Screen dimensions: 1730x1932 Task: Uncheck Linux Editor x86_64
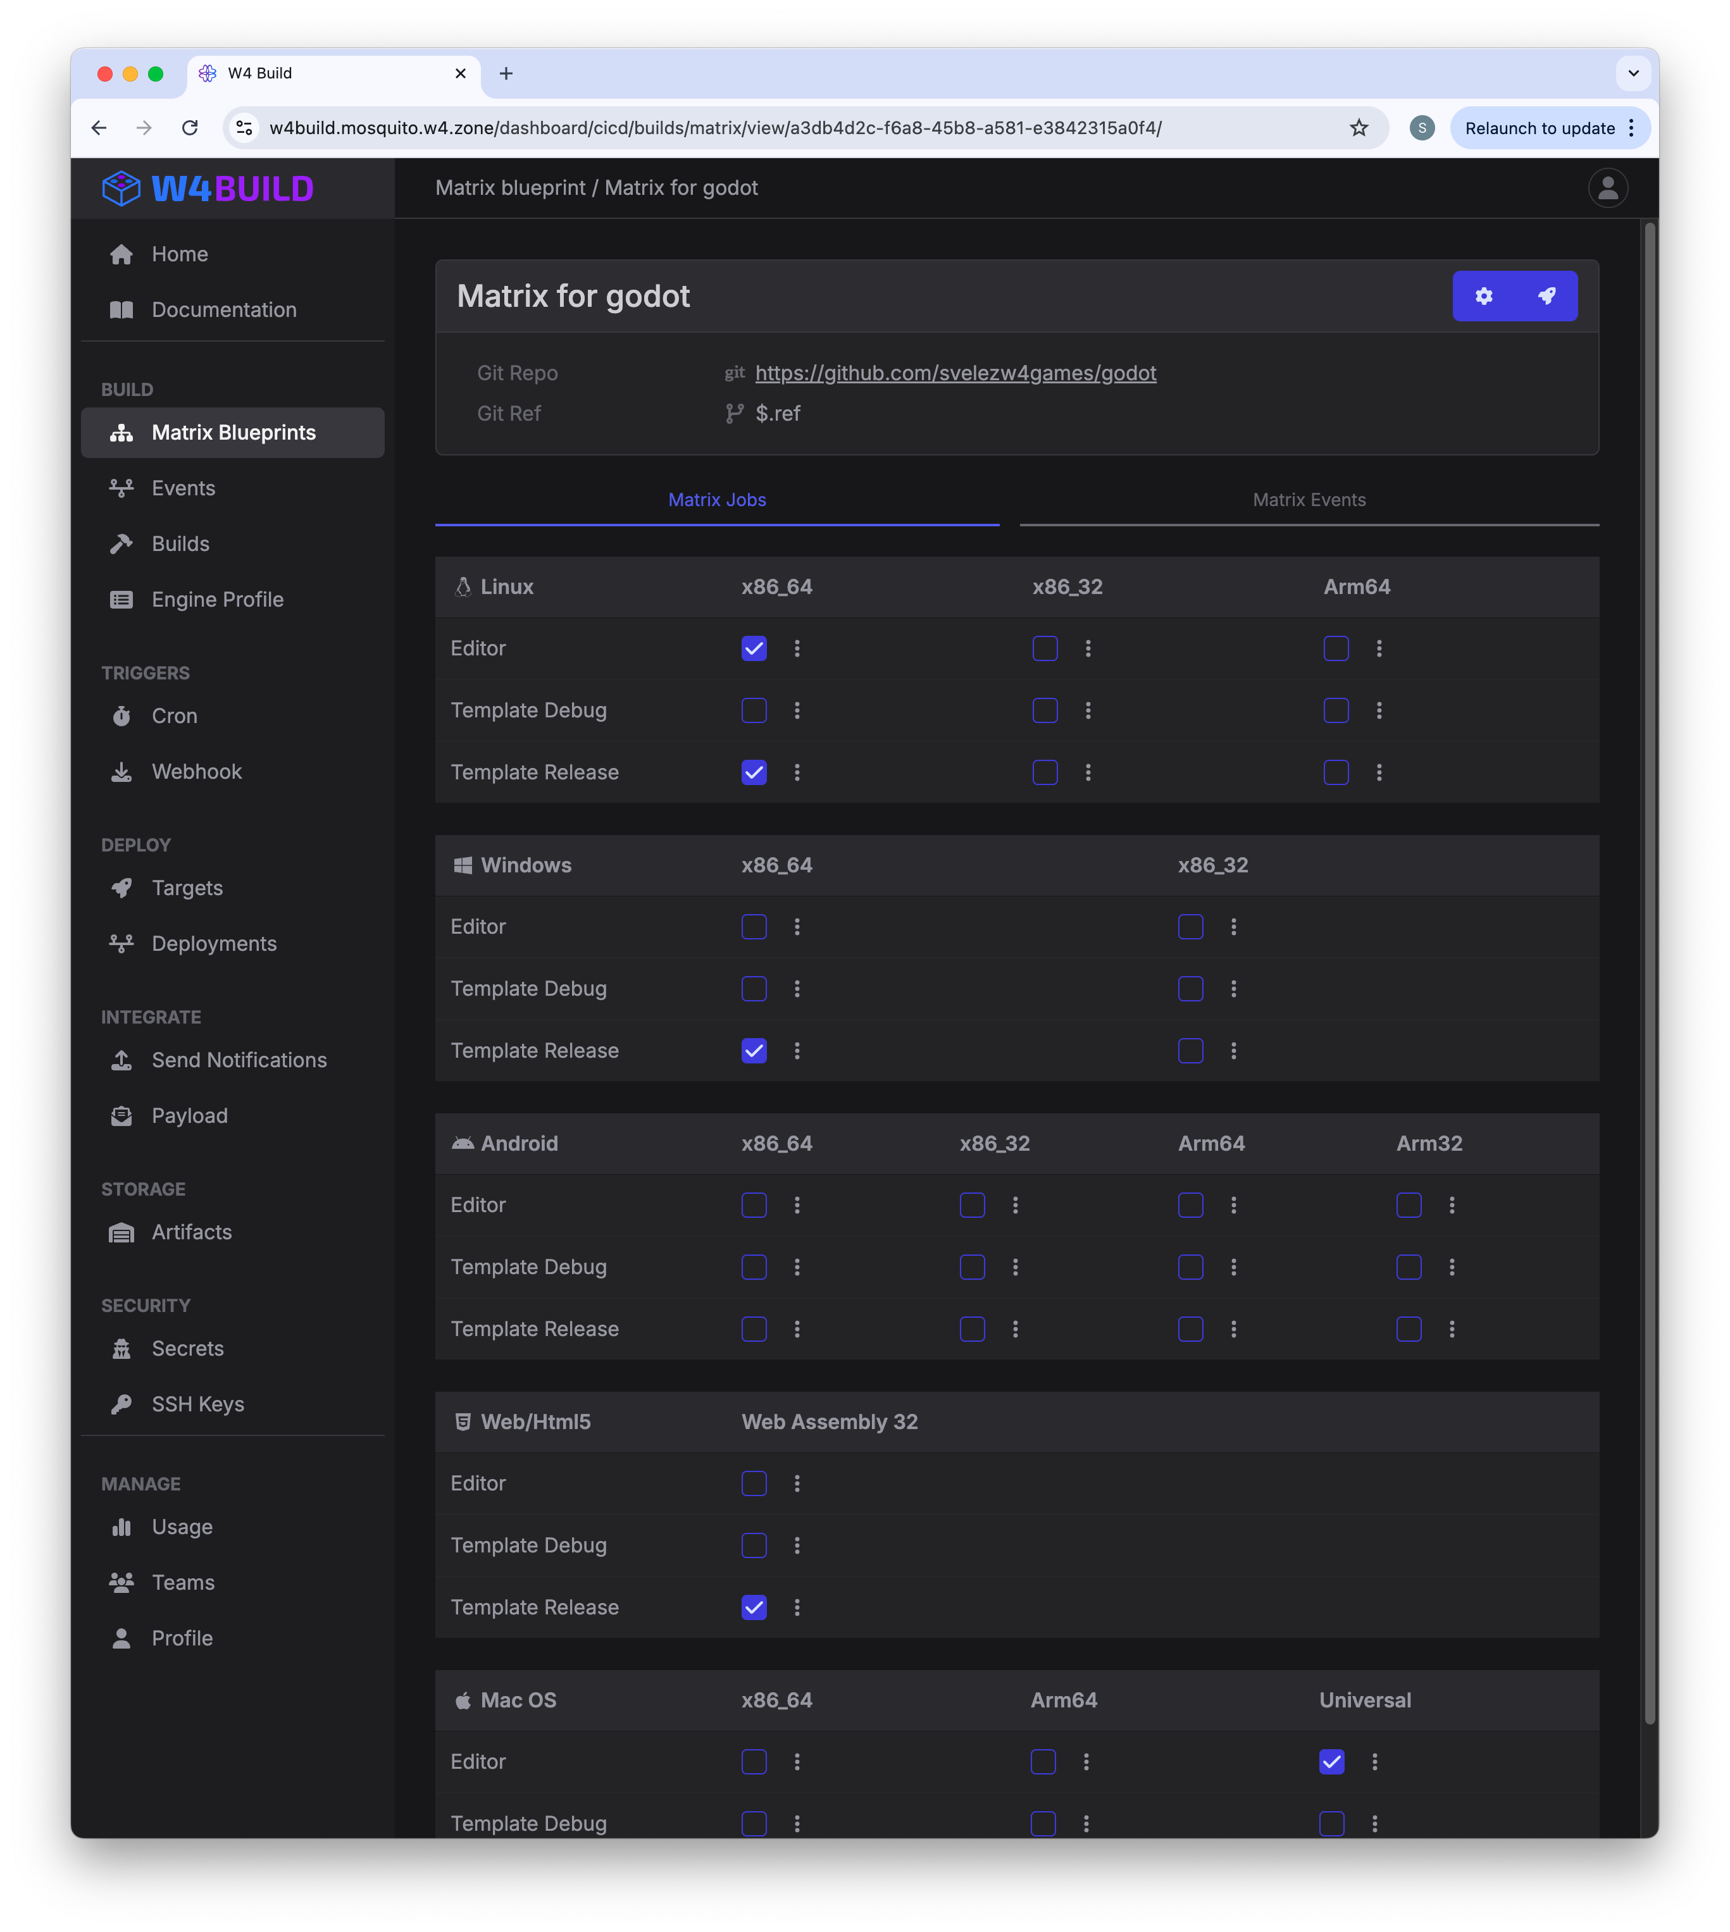754,648
